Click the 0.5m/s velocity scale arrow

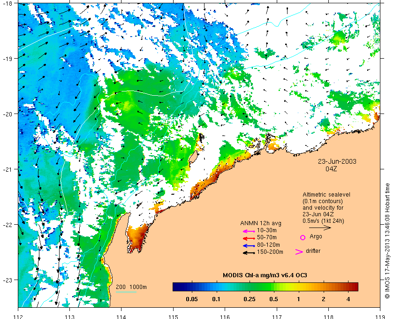(x=320, y=228)
